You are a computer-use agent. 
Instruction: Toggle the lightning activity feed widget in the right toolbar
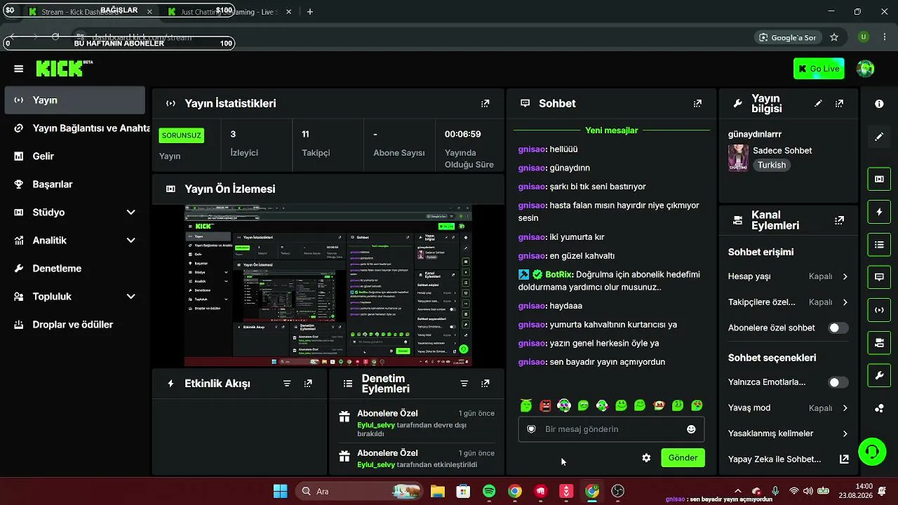tap(879, 212)
